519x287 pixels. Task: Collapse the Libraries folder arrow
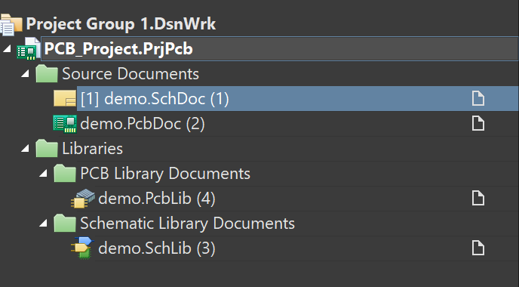[x=26, y=149]
